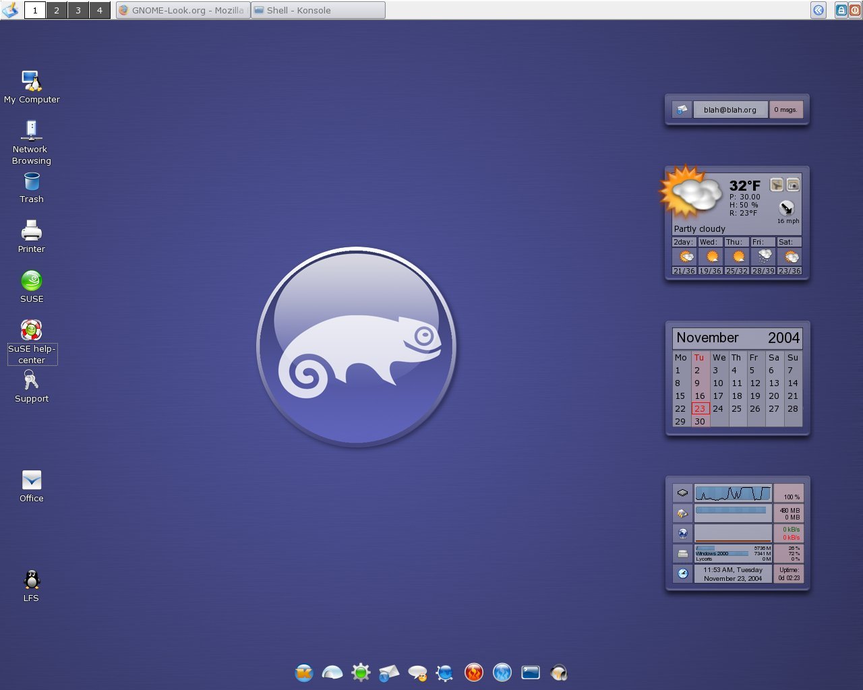Click the igloo home icon in dock
The image size is (863, 690).
(x=332, y=672)
